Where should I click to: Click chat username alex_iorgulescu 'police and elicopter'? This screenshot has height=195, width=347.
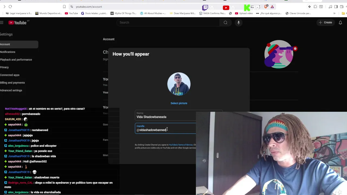(18, 146)
